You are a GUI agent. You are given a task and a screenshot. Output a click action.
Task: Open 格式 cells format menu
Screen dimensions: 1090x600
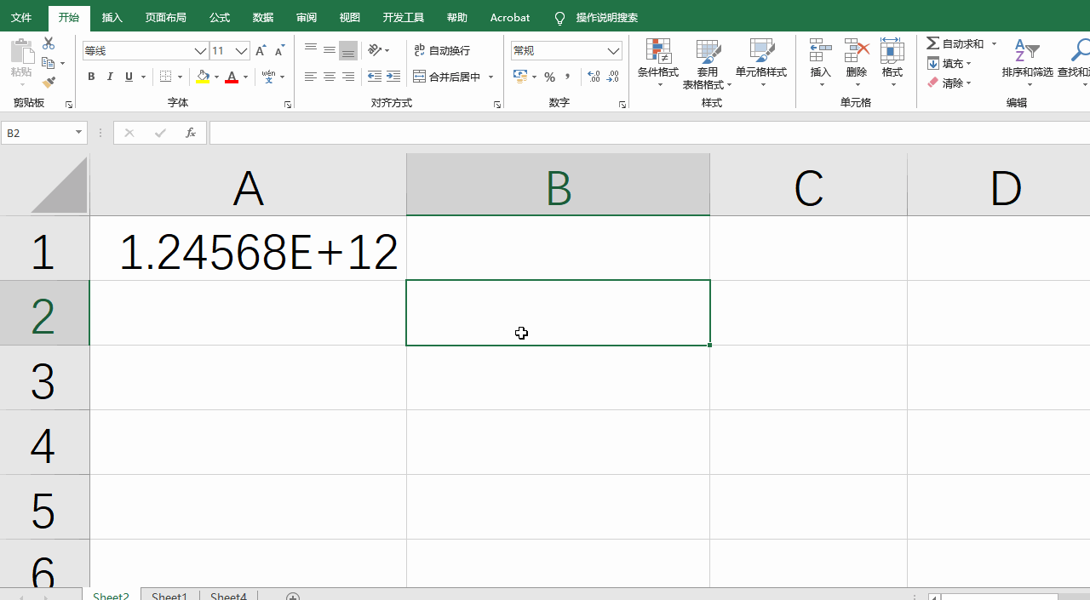pos(892,63)
